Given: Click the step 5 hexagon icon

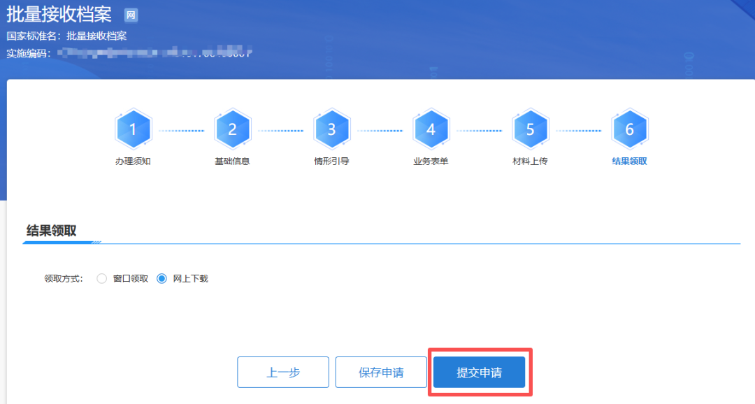Looking at the screenshot, I should pos(530,129).
